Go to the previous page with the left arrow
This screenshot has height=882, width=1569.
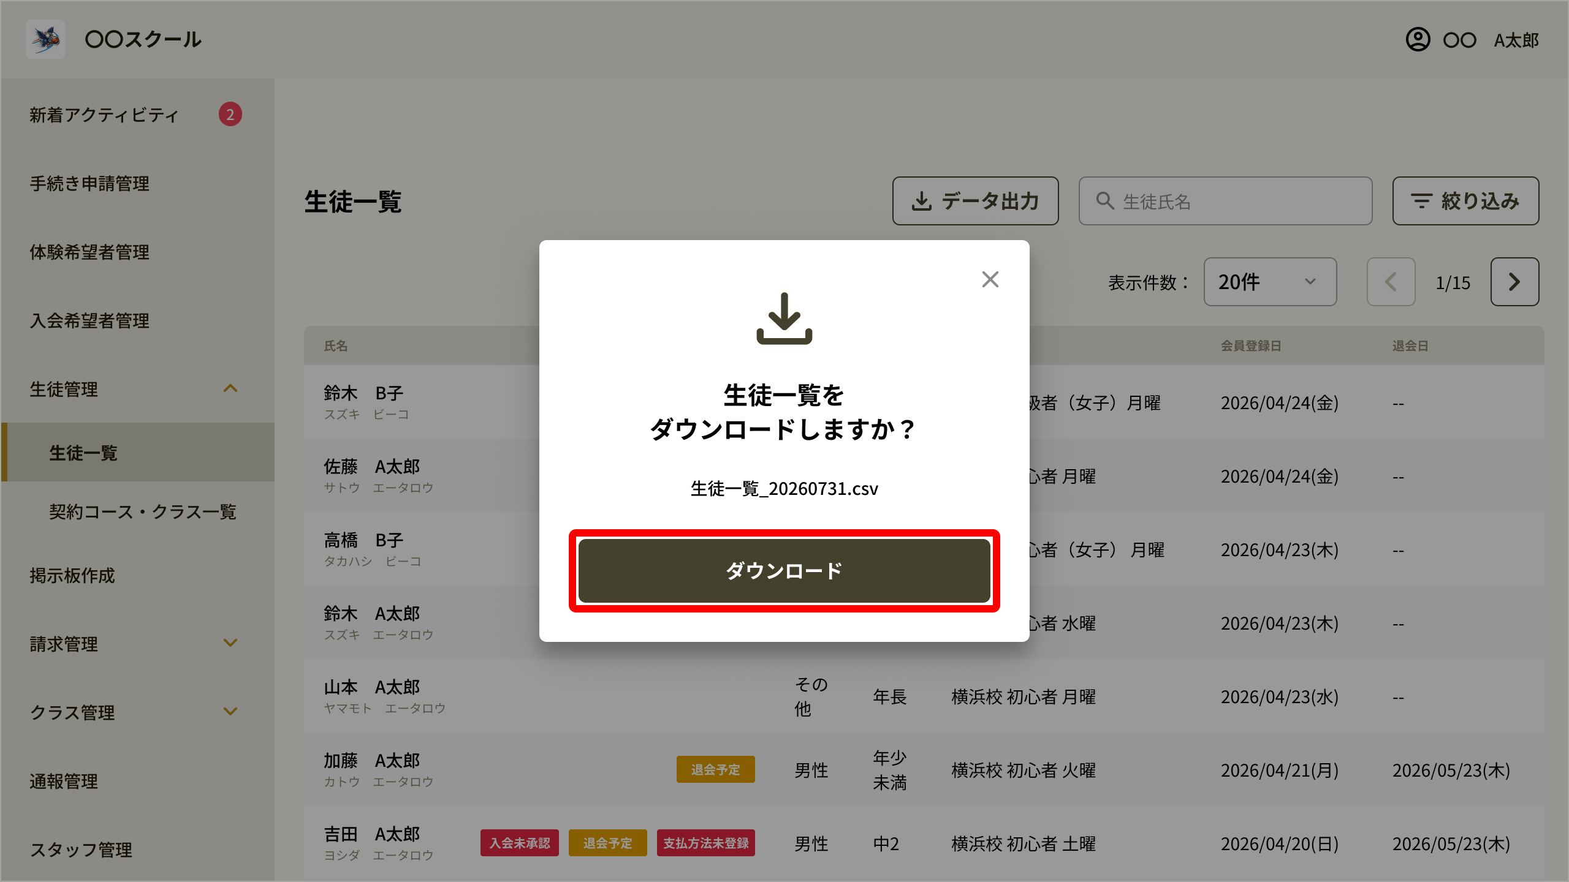(x=1391, y=282)
